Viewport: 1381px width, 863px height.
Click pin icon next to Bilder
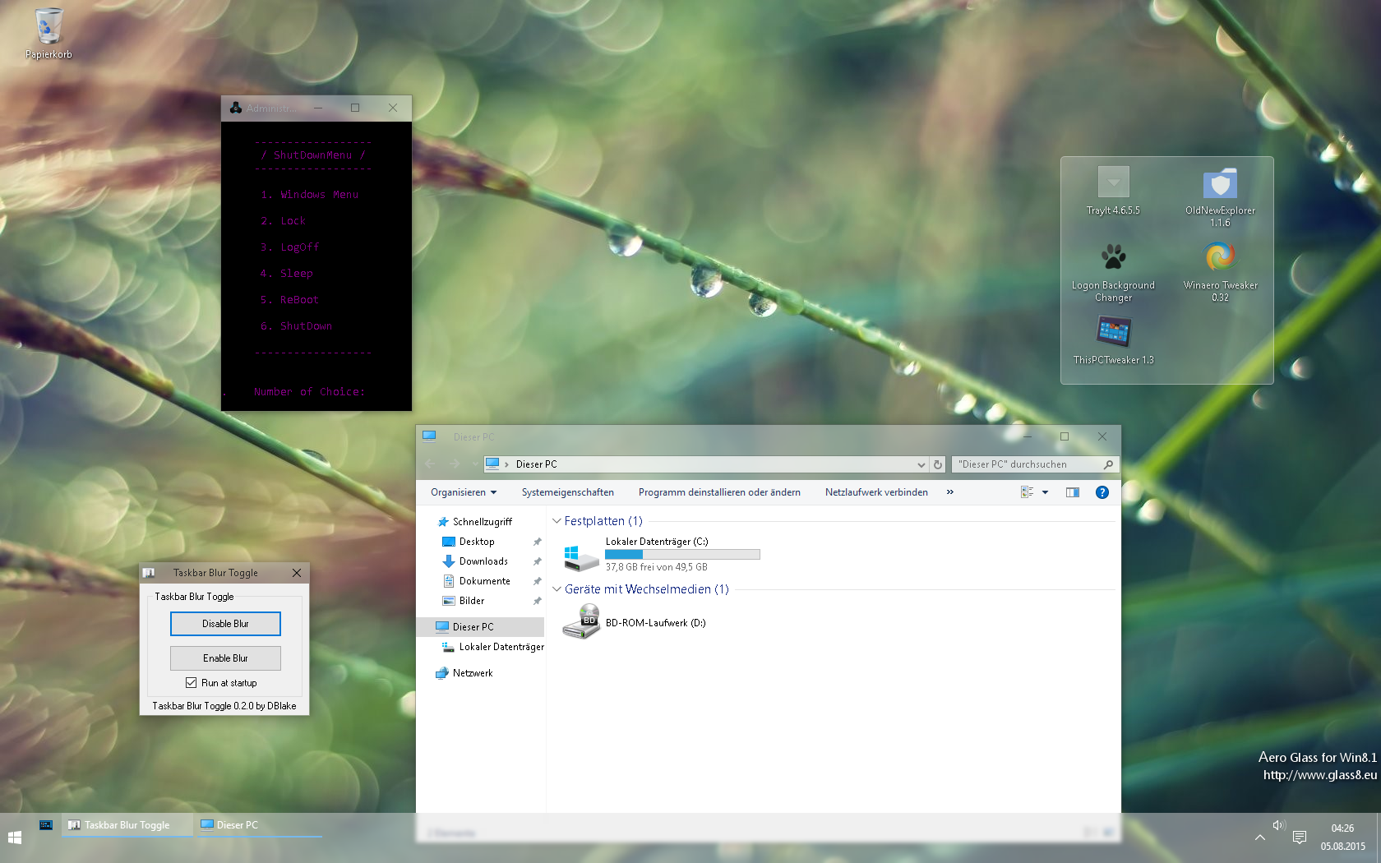tap(537, 601)
